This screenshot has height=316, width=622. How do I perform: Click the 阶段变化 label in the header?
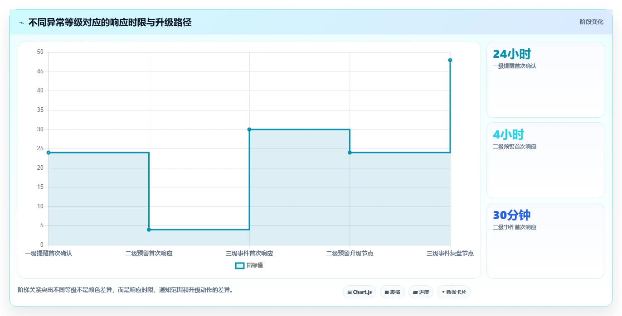(592, 22)
